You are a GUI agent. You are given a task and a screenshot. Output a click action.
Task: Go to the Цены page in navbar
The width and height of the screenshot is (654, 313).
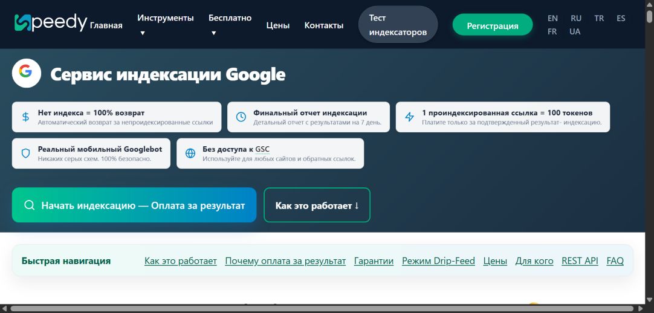(278, 25)
